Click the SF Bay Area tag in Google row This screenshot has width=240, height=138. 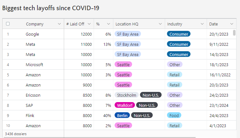pyautogui.click(x=128, y=34)
